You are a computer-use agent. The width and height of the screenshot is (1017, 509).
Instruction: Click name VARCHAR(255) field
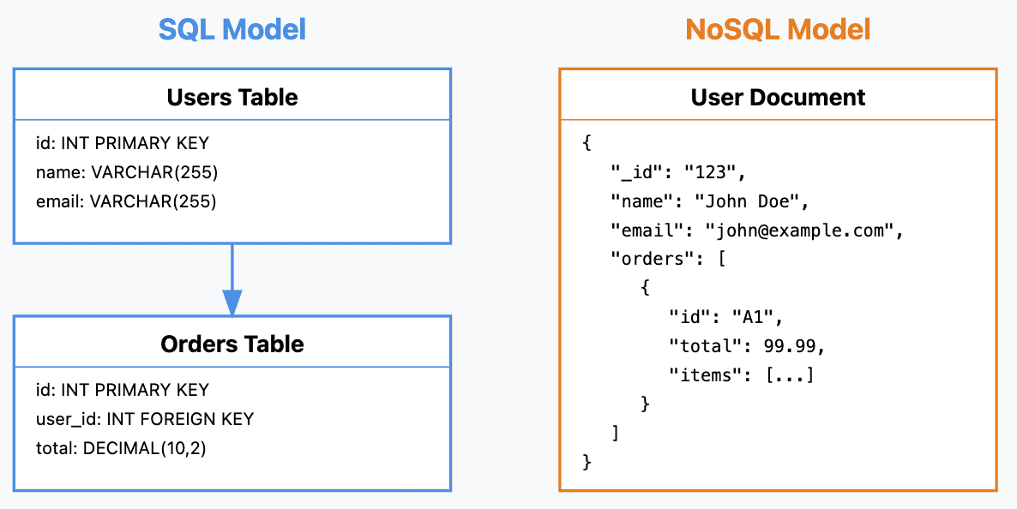[126, 172]
